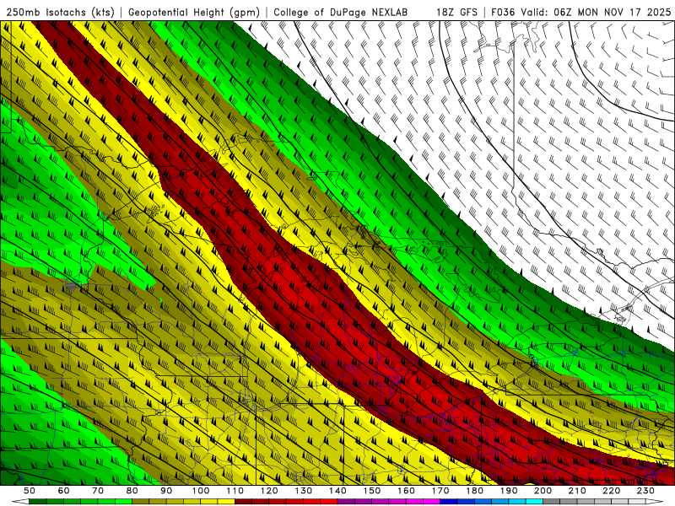This screenshot has height=506, width=675.
Task: Click the 170 knot legend label
Action: (440, 491)
